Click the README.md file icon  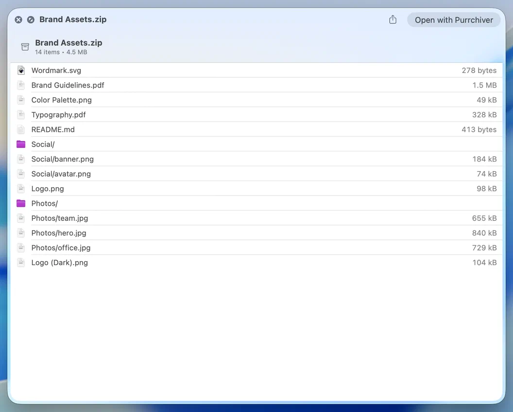[21, 129]
